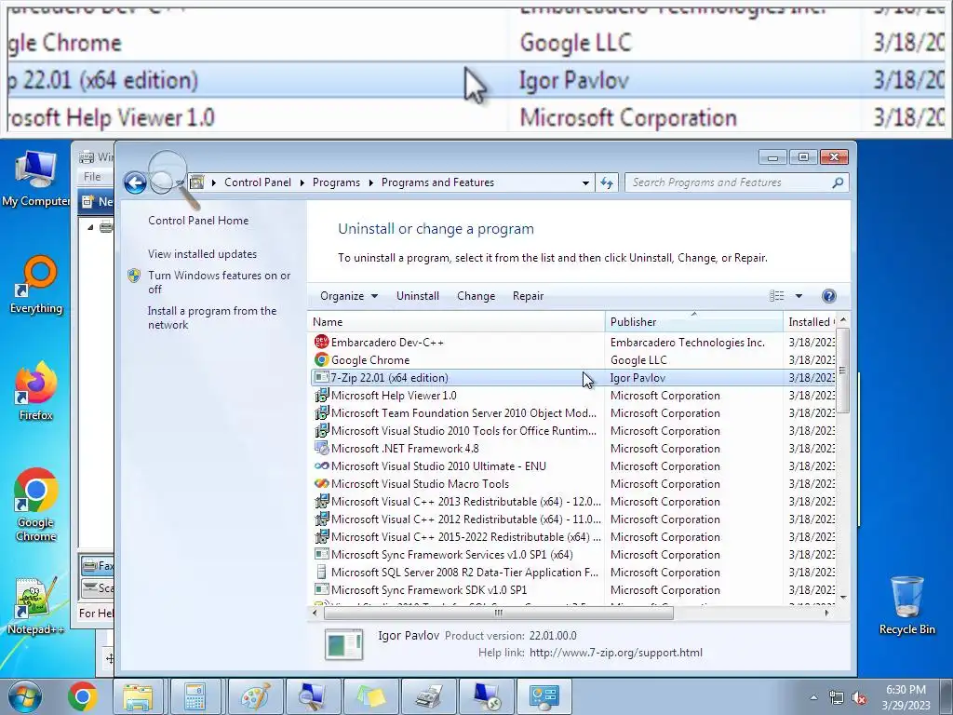This screenshot has height=715, width=953.
Task: Select the 7-Zip 22.01 (x64 edition) row icon
Action: pos(321,378)
